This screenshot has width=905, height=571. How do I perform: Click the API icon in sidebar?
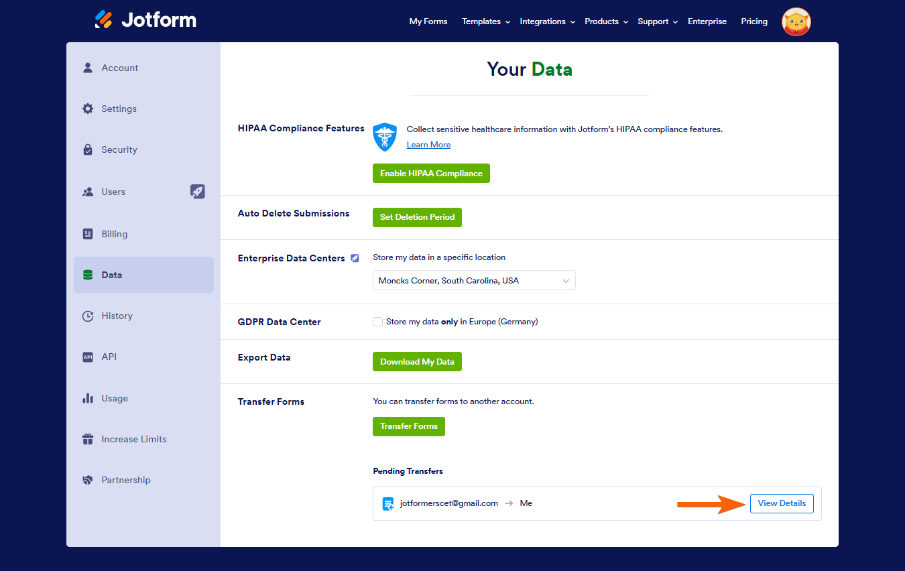pyautogui.click(x=88, y=357)
